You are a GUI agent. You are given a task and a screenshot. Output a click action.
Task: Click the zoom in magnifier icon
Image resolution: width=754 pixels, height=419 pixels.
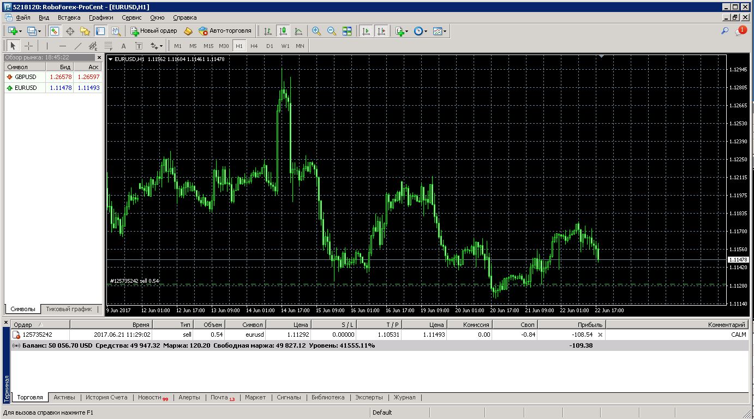click(316, 31)
